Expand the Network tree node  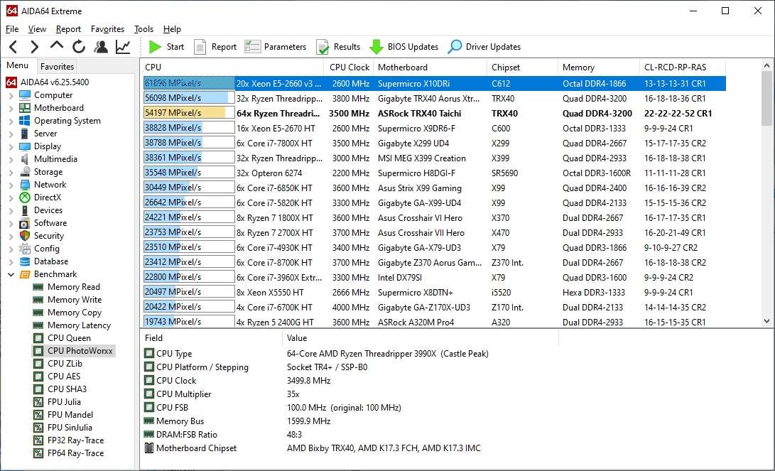[11, 185]
